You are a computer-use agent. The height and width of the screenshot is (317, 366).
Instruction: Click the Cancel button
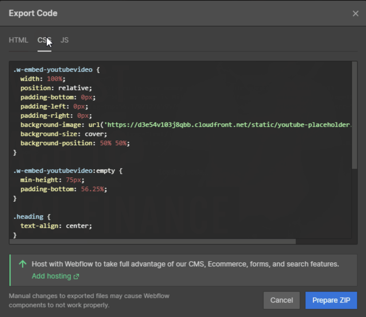[x=281, y=300]
